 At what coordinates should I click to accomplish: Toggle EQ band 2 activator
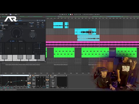[x=5, y=88]
